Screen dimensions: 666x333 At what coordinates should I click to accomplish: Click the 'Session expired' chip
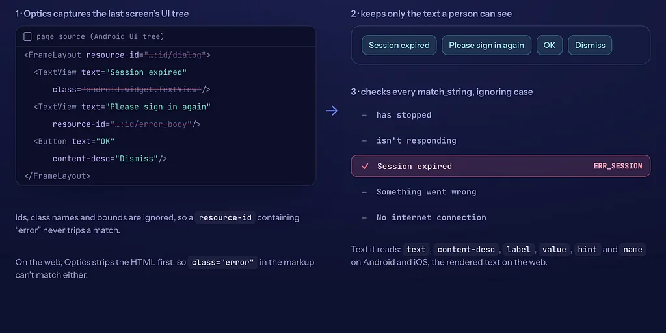[x=399, y=45]
